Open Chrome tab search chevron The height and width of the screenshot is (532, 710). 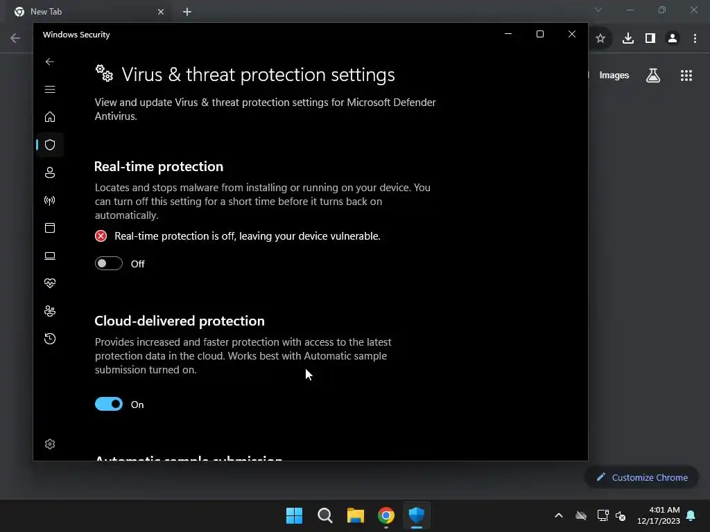(598, 10)
